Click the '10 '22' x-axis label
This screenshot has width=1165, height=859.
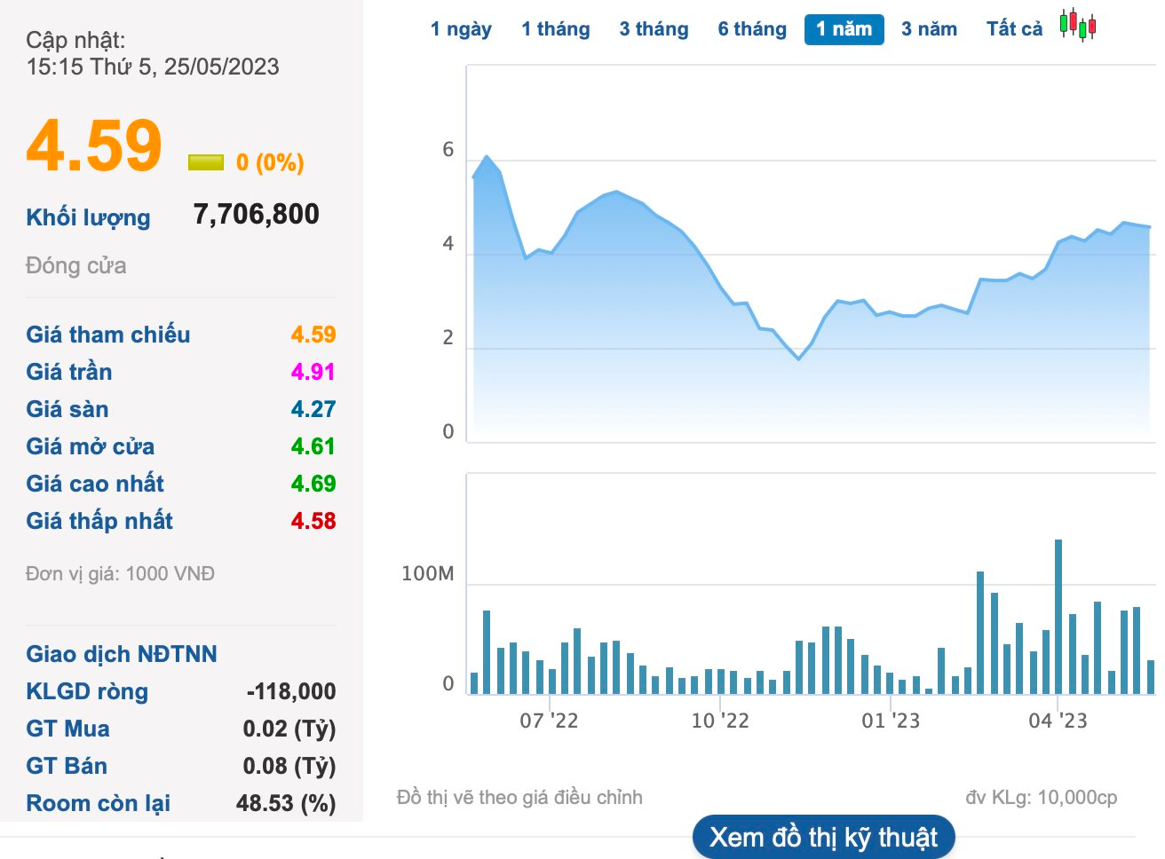point(720,721)
